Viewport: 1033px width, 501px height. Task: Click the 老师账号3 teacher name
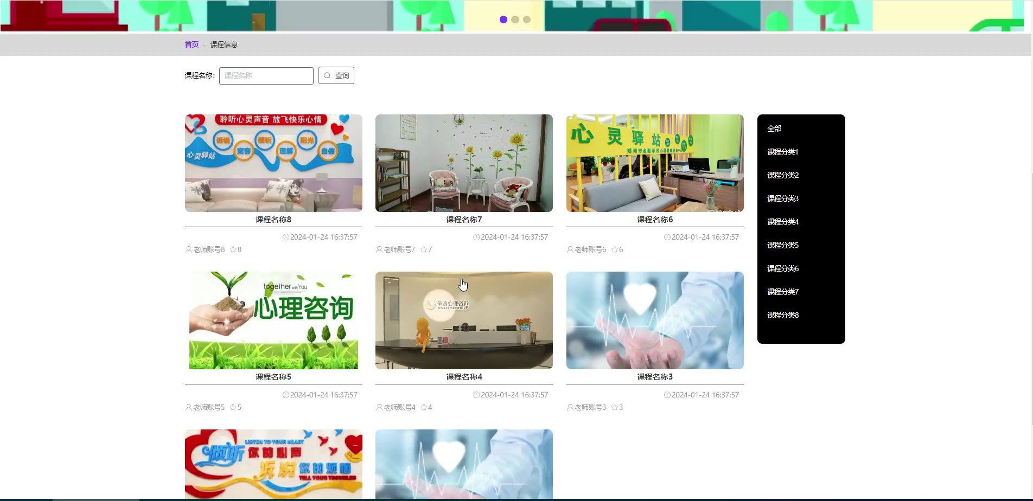590,407
